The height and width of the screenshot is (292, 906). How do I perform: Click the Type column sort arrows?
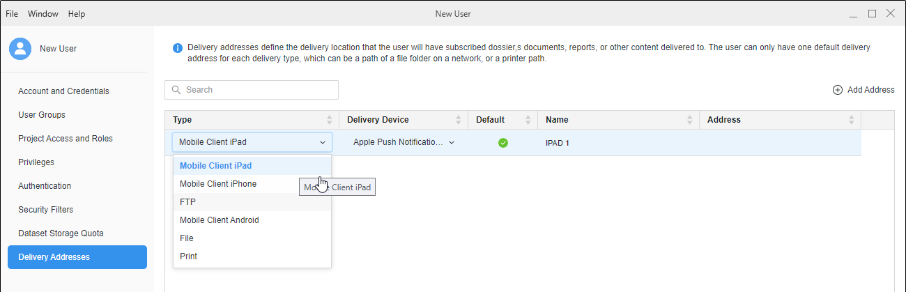point(330,120)
